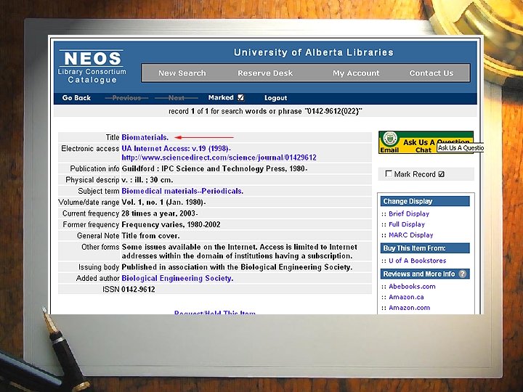Click the checked box after Mark Record
The width and height of the screenshot is (523, 392).
pos(442,174)
